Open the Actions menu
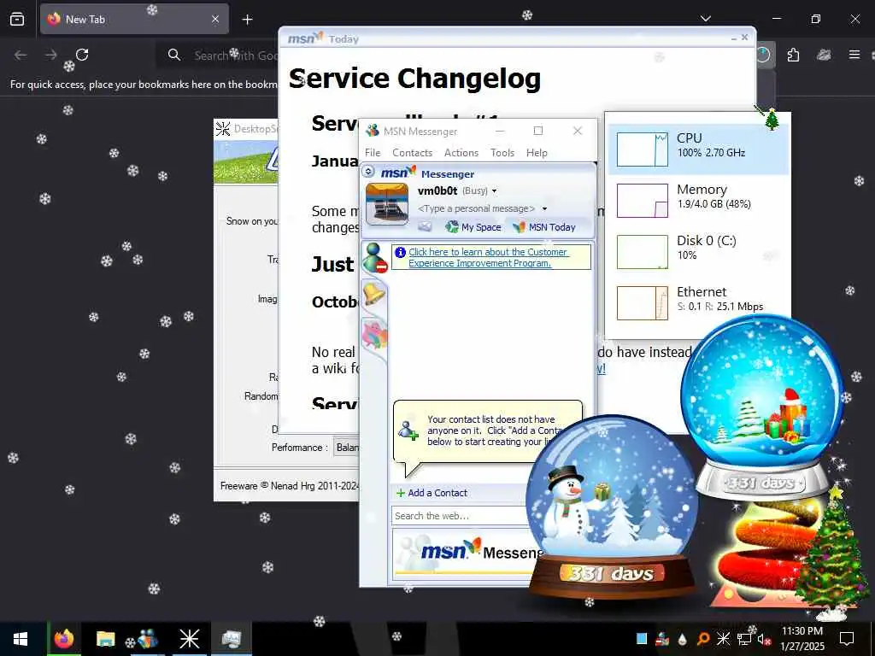This screenshot has height=656, width=875. 461,152
